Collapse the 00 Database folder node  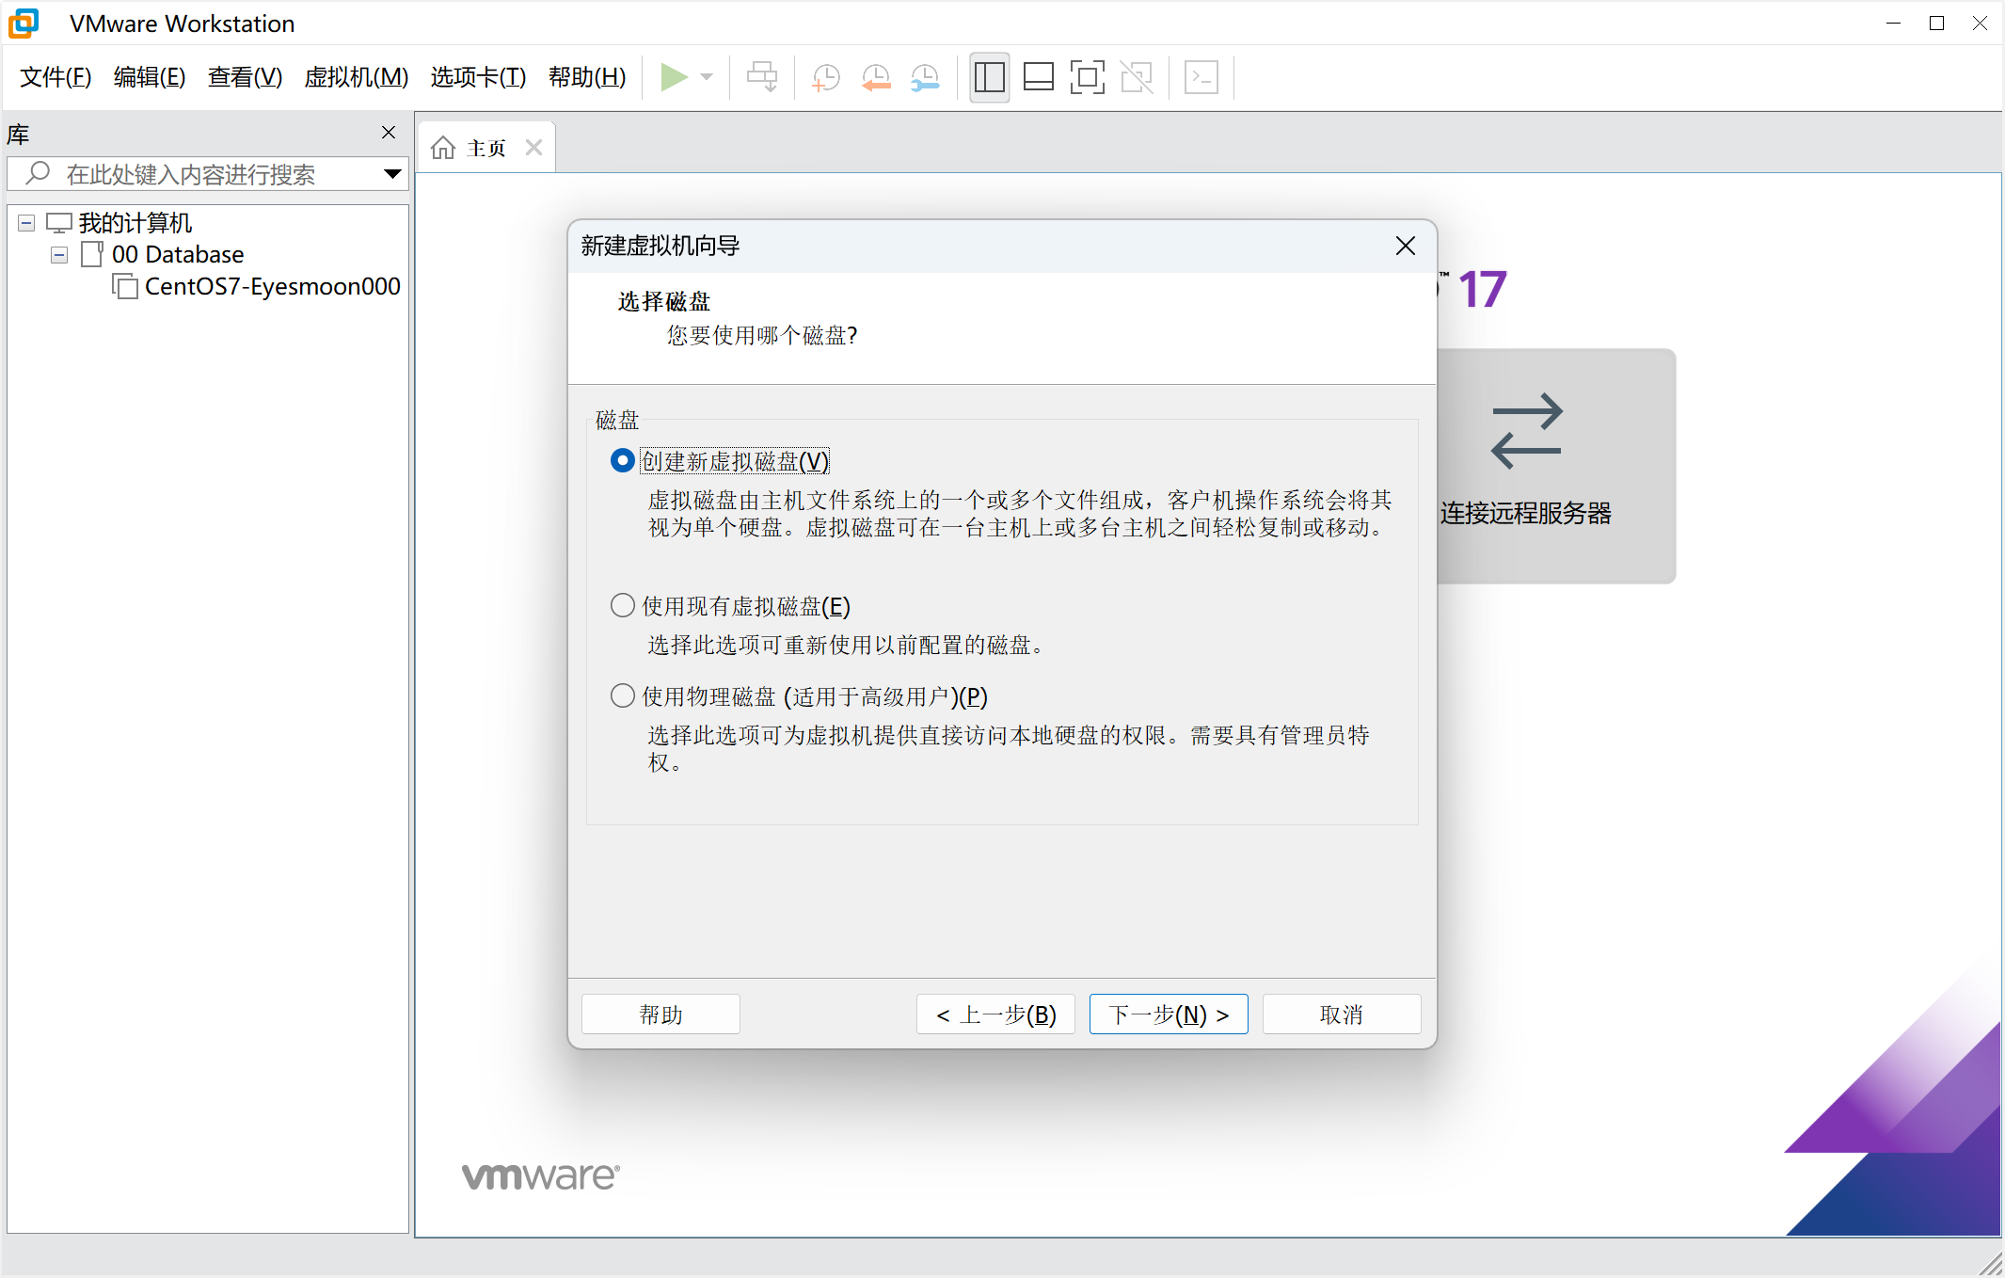pos(59,255)
